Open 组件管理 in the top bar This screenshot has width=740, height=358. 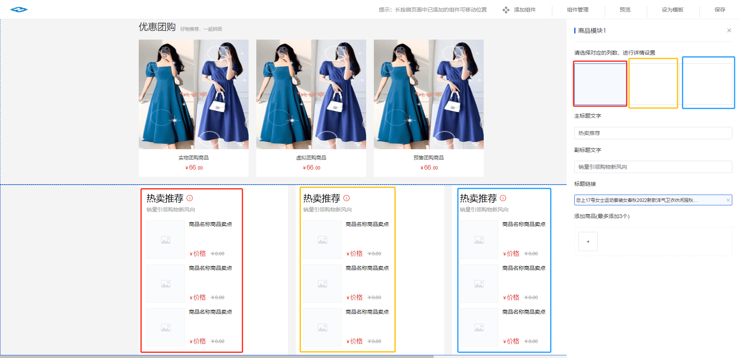[x=578, y=10]
